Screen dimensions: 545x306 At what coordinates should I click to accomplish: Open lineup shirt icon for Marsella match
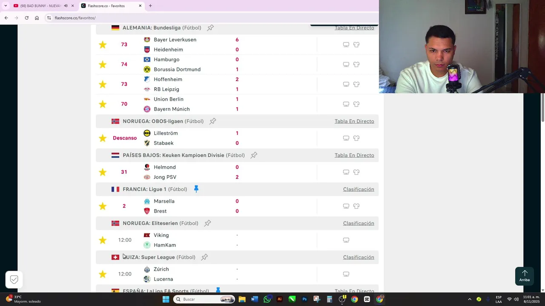356,206
